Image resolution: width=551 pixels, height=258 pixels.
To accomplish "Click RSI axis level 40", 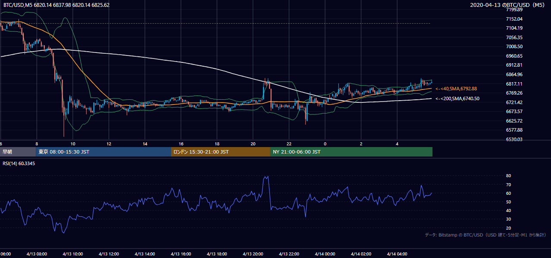I will pyautogui.click(x=508, y=210).
